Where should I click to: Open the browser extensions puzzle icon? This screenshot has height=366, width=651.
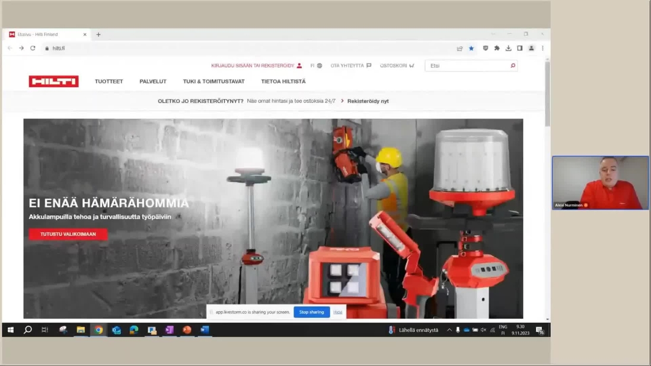point(497,49)
